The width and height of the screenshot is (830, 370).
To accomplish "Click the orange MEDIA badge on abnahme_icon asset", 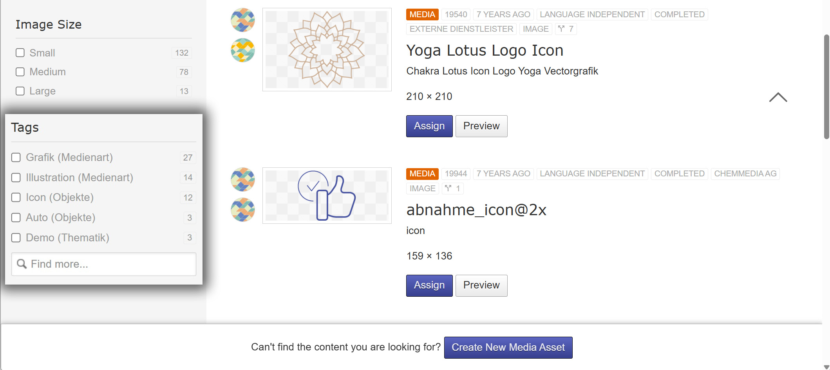I will 422,174.
